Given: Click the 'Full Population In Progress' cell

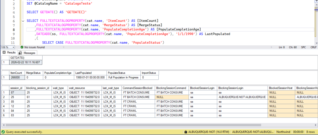Looking at the screenshot, I should (x=124, y=77).
